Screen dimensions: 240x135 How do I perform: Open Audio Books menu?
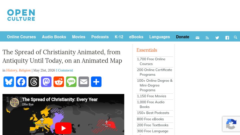54,37
